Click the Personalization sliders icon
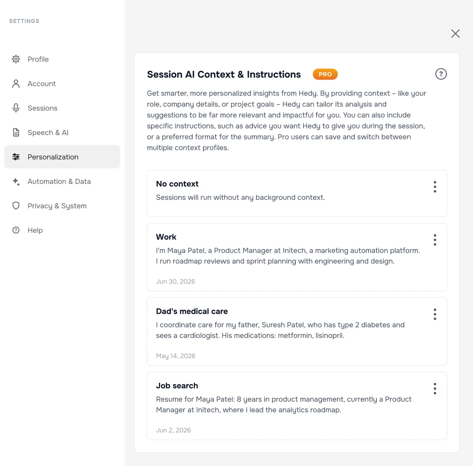Viewport: 473px width, 466px height. 16,157
